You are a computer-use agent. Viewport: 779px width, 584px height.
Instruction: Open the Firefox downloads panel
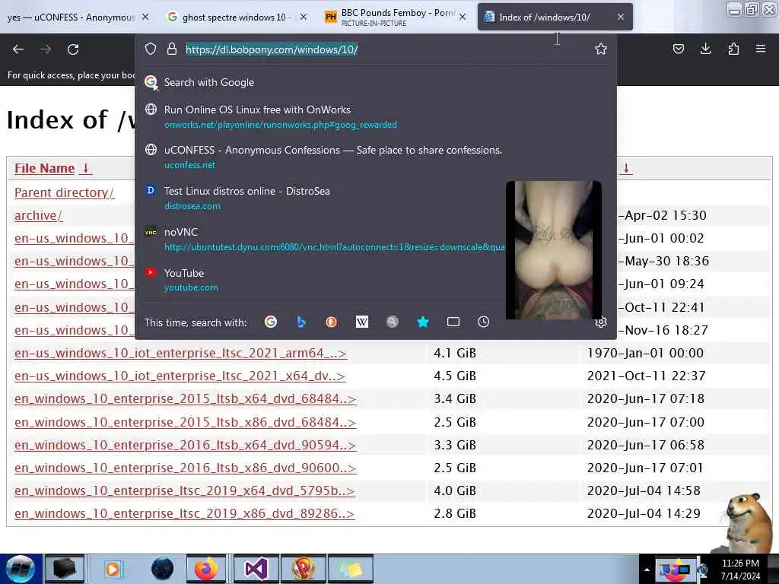pos(705,49)
